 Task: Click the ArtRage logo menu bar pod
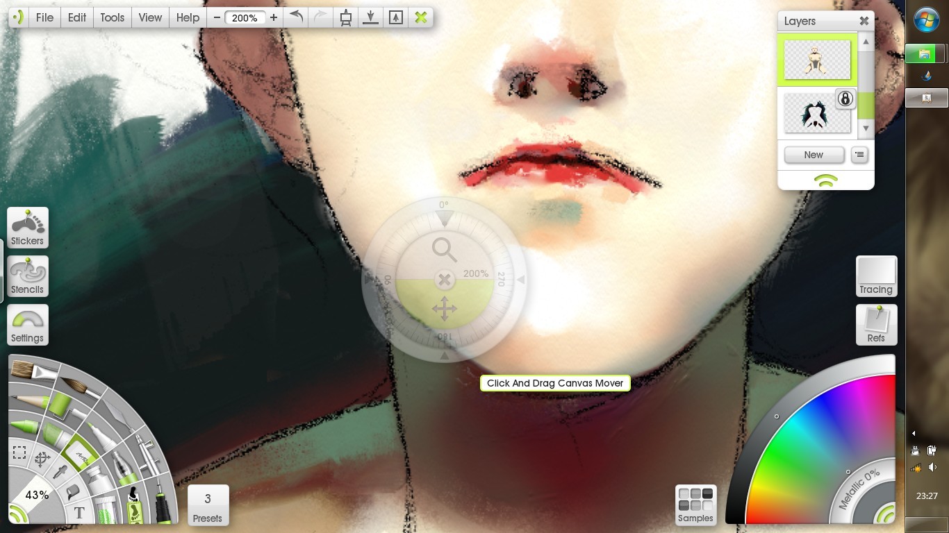tap(19, 17)
